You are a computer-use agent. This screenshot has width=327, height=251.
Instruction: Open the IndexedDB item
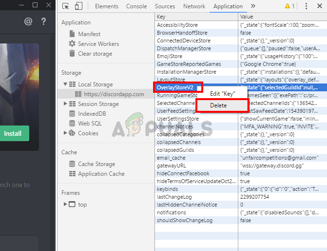pos(92,114)
